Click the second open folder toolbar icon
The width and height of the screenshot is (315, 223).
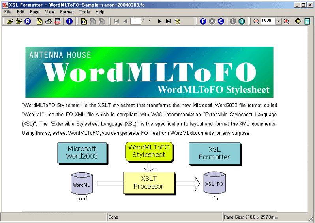(x=19, y=21)
